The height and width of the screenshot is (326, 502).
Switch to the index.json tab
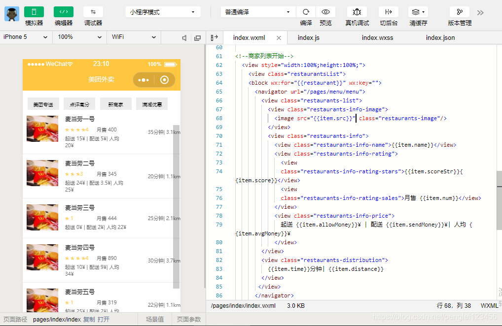pos(440,38)
